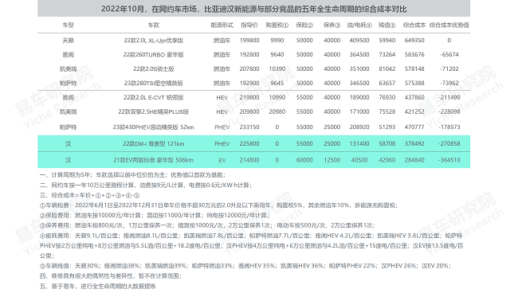
Task: Select the insurance cost footnote line
Action: 155,216
